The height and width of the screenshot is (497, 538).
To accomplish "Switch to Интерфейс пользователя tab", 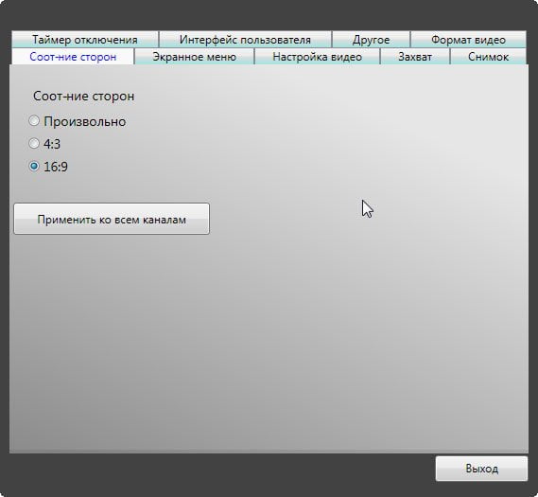I will pos(245,40).
